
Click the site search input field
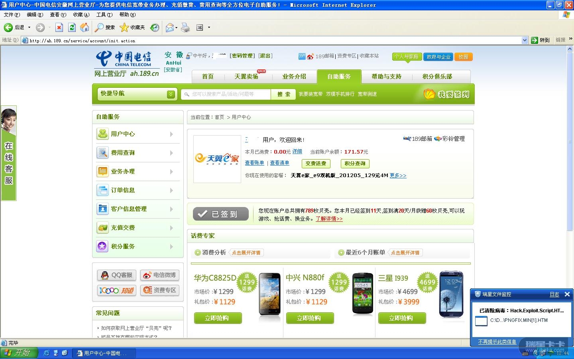(x=226, y=94)
